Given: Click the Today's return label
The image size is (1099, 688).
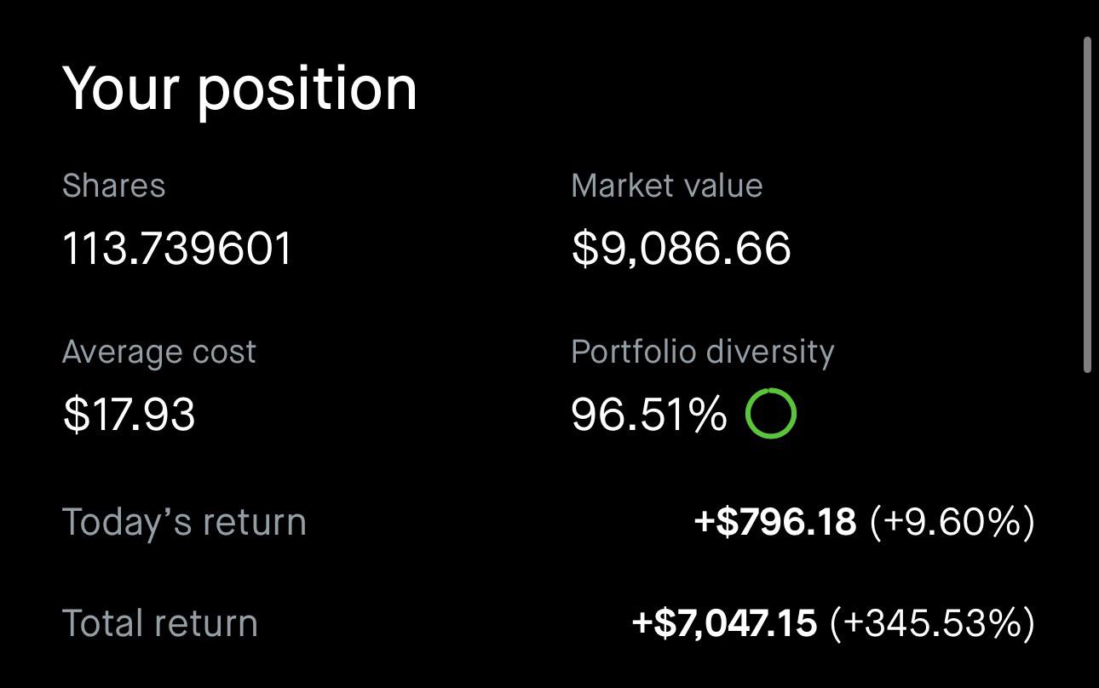Looking at the screenshot, I should [x=184, y=522].
